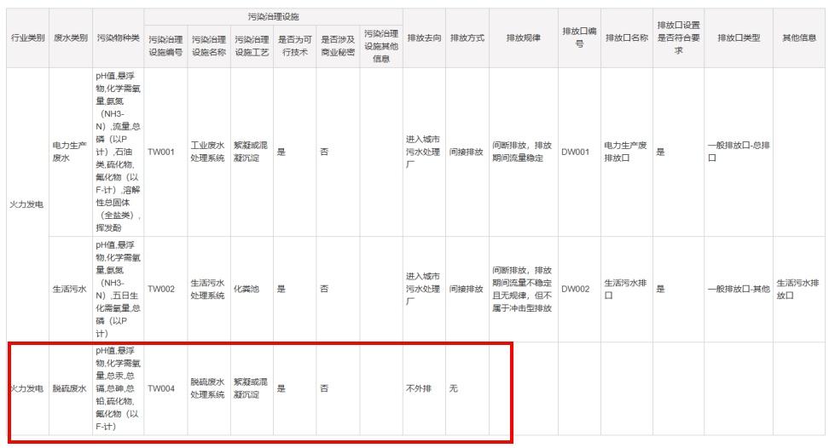Select the 是否涉及商业秘密 header
This screenshot has height=448, width=835.
pyautogui.click(x=338, y=46)
